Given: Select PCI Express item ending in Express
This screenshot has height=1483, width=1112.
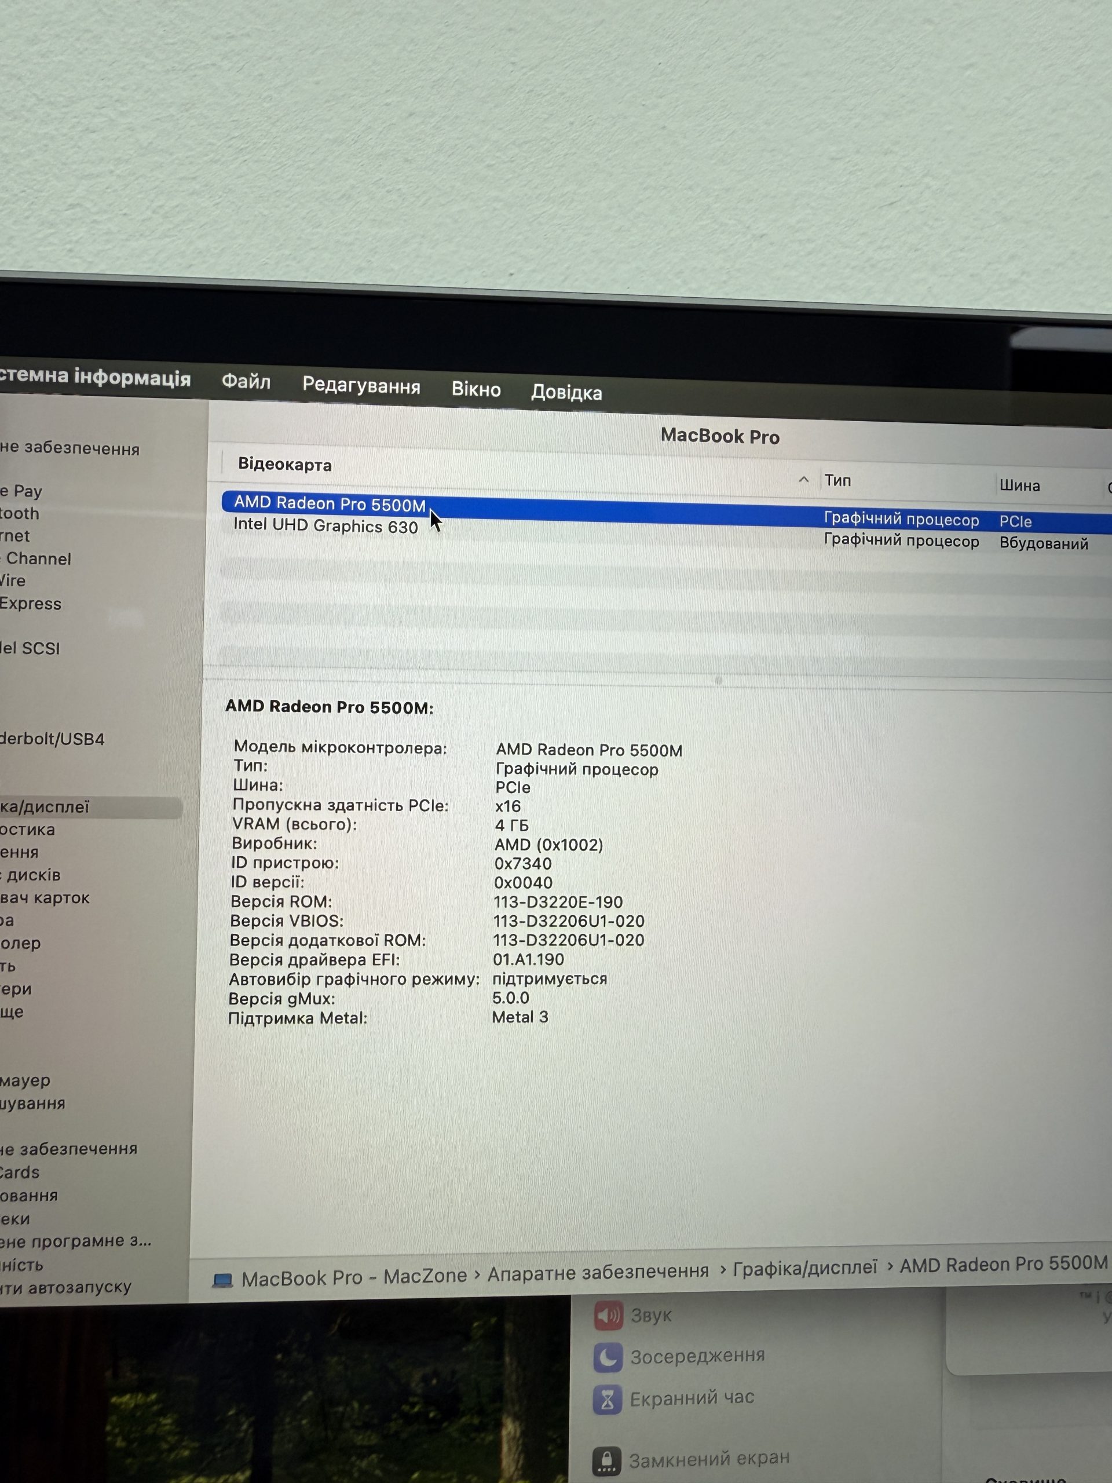Looking at the screenshot, I should coord(31,604).
